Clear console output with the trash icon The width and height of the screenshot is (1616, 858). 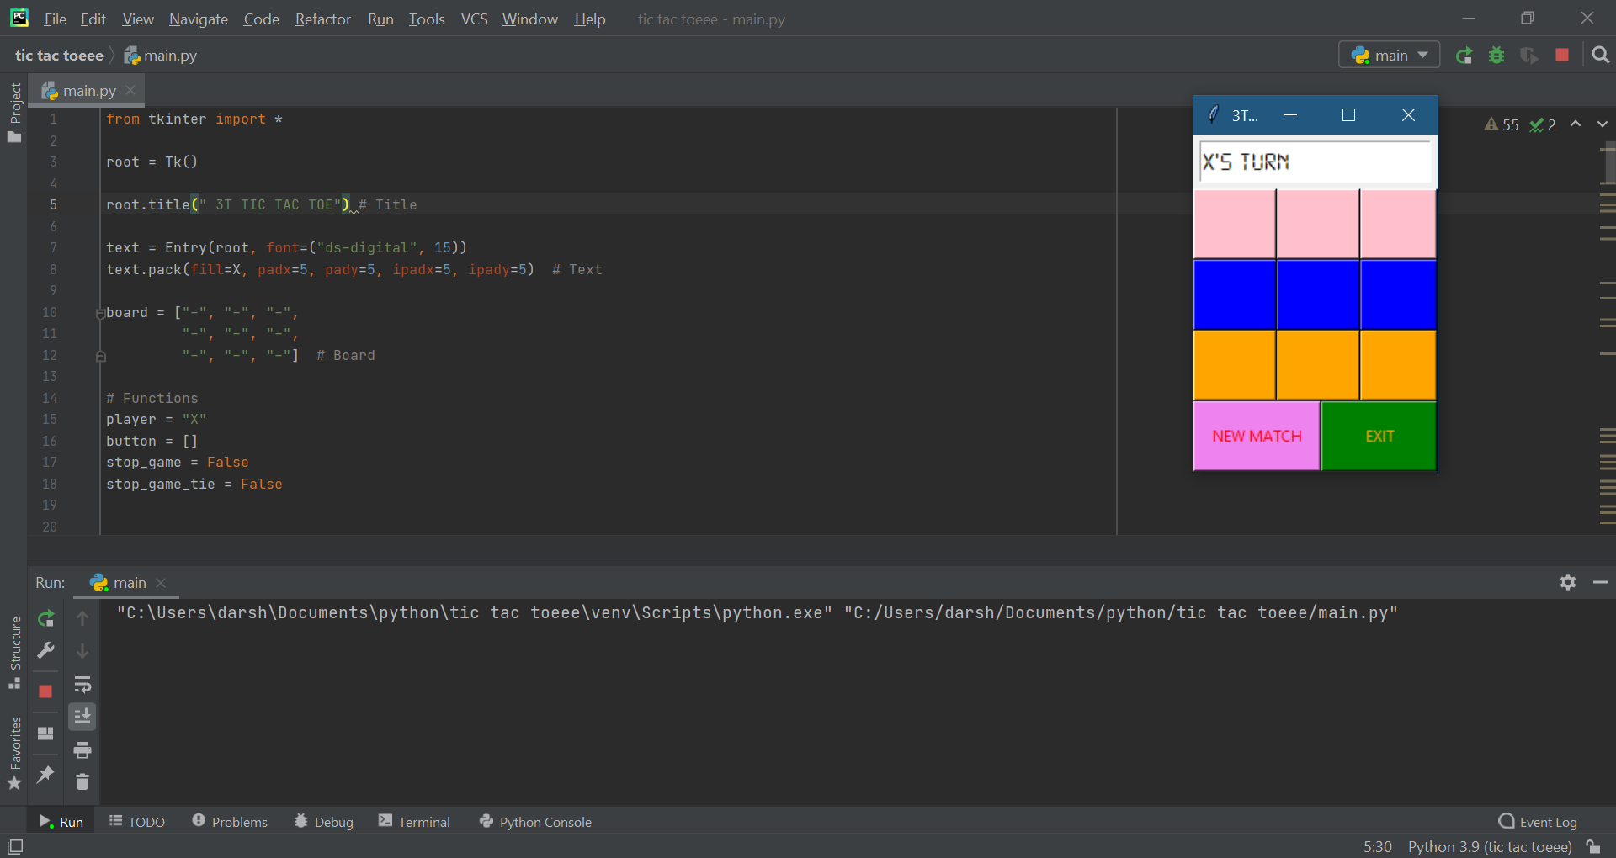[82, 782]
